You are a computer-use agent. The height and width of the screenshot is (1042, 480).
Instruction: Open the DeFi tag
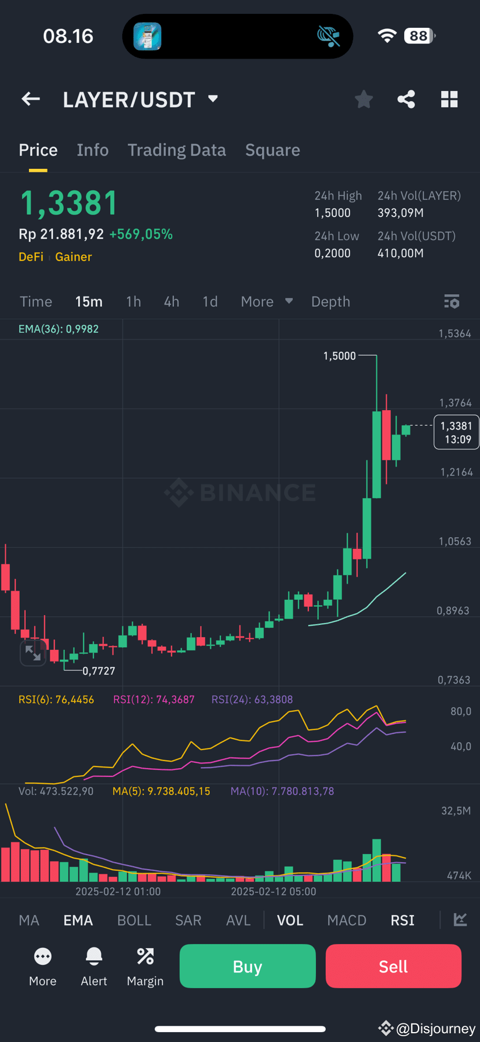tap(31, 257)
